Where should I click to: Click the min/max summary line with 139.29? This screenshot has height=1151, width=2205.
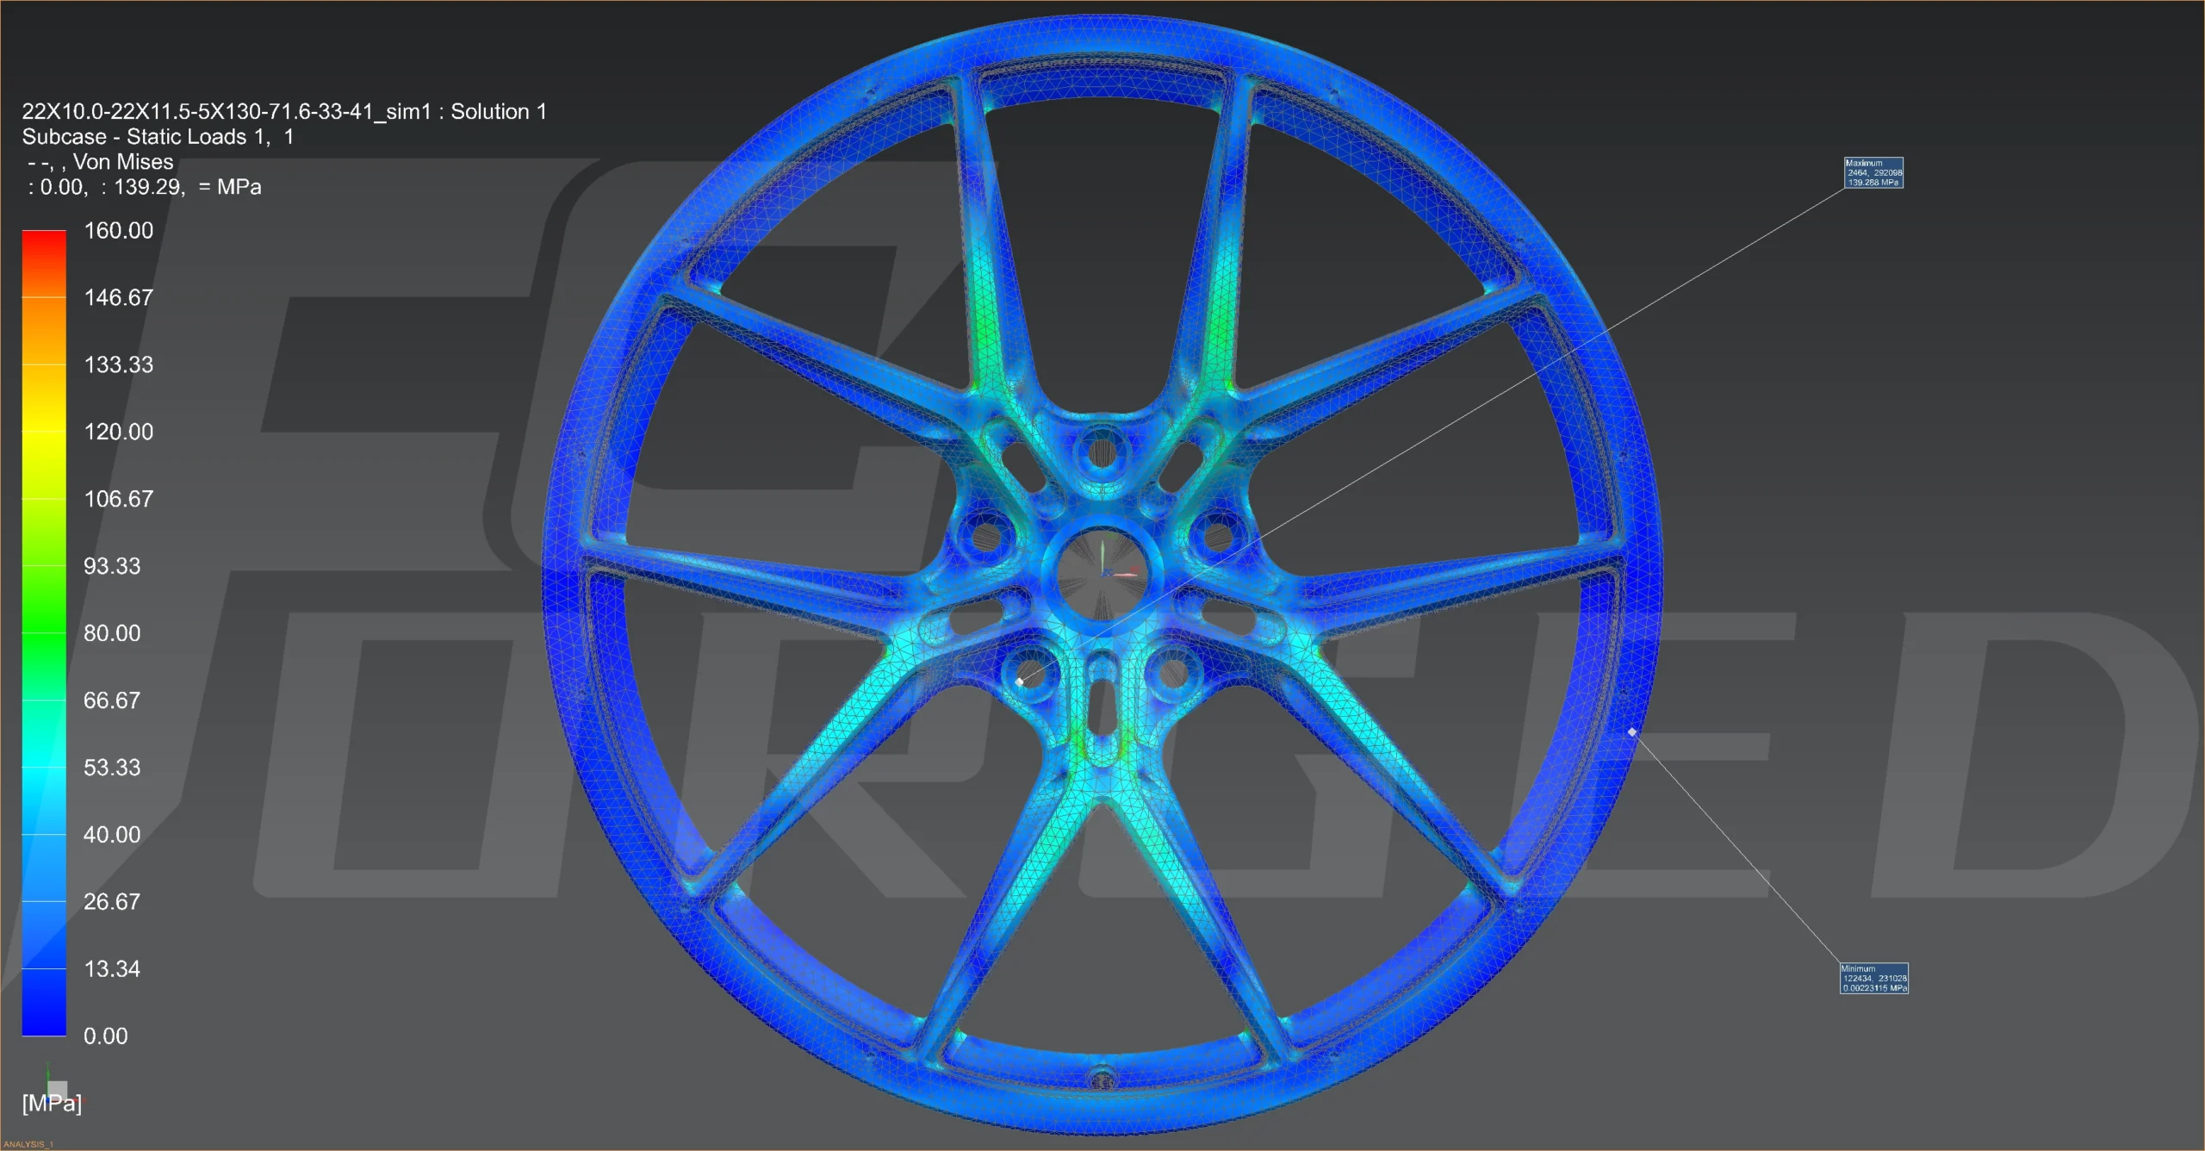[x=145, y=187]
